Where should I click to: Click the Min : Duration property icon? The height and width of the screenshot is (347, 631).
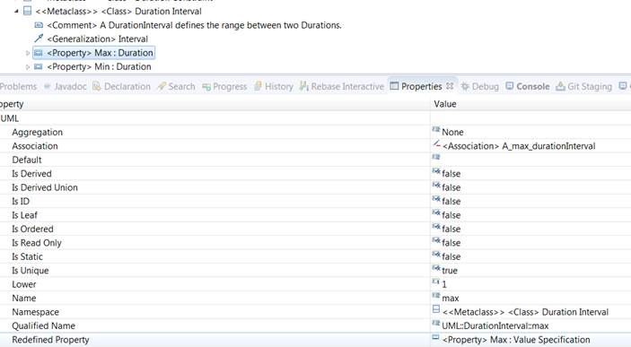click(x=39, y=66)
